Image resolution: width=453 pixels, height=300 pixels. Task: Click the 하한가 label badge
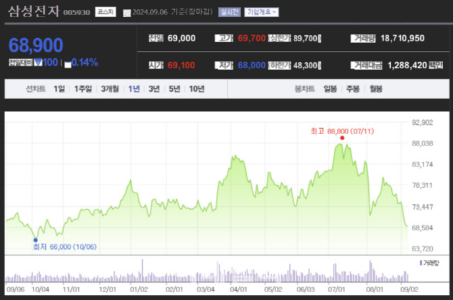point(279,66)
